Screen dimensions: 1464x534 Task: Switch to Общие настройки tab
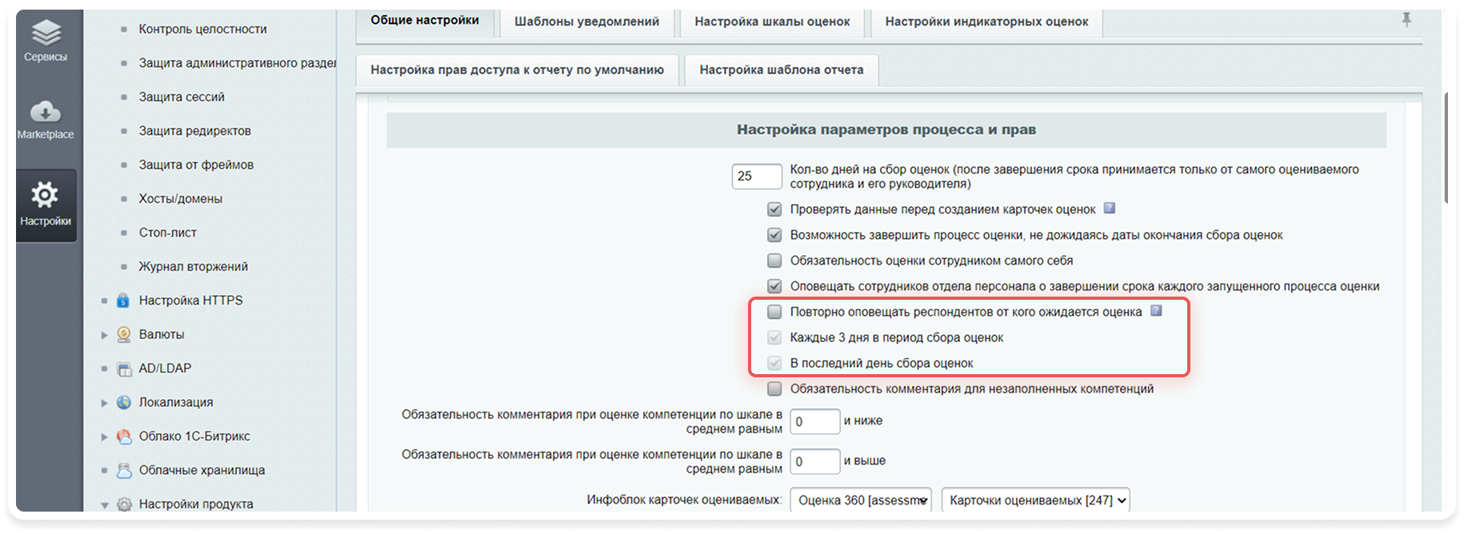(x=425, y=21)
